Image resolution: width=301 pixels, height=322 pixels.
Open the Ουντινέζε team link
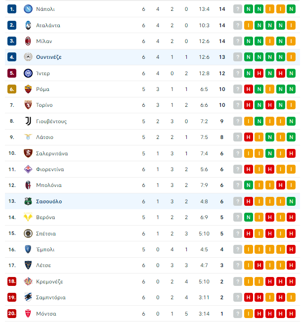click(x=49, y=57)
